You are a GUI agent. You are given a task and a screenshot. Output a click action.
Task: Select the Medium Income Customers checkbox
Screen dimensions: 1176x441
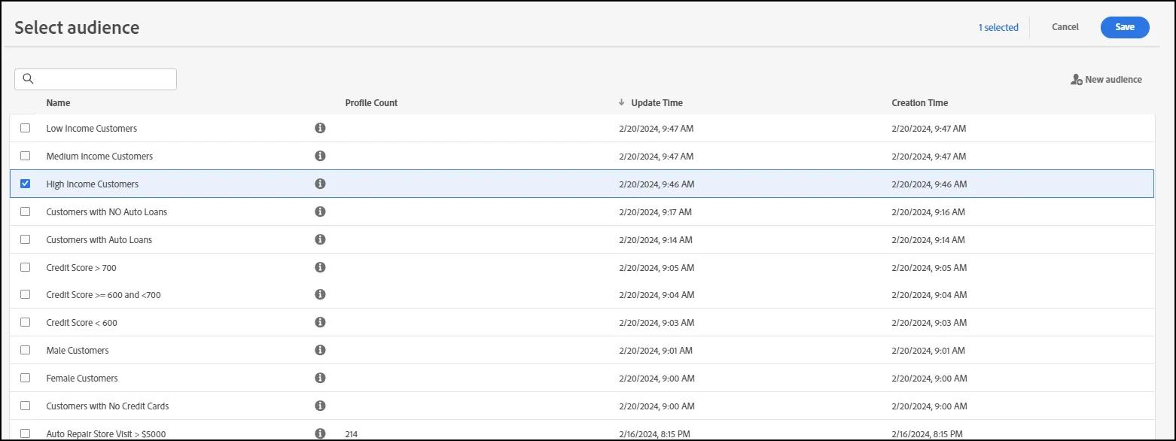[26, 156]
